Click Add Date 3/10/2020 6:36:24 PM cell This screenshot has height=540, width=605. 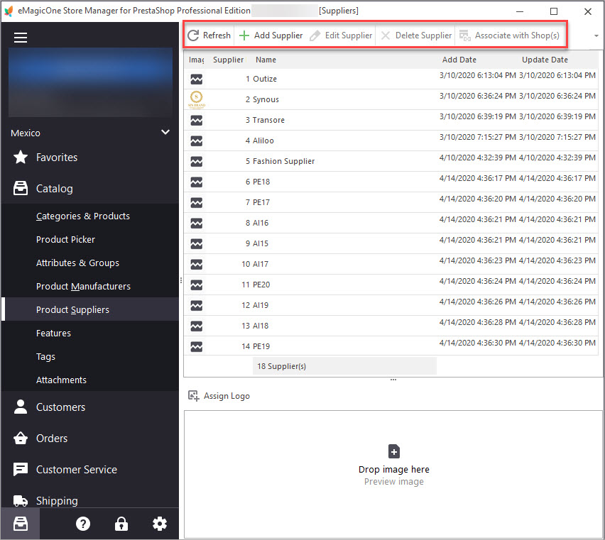pyautogui.click(x=477, y=96)
